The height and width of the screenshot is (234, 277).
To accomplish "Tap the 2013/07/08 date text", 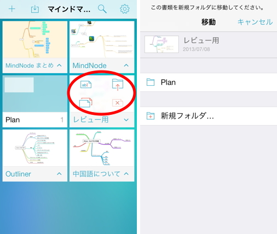I will point(197,49).
